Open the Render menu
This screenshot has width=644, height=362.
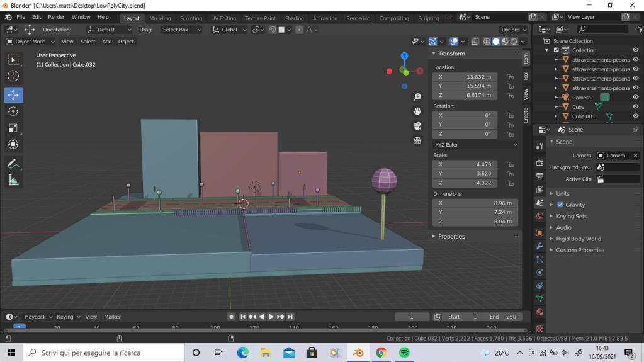tap(56, 17)
